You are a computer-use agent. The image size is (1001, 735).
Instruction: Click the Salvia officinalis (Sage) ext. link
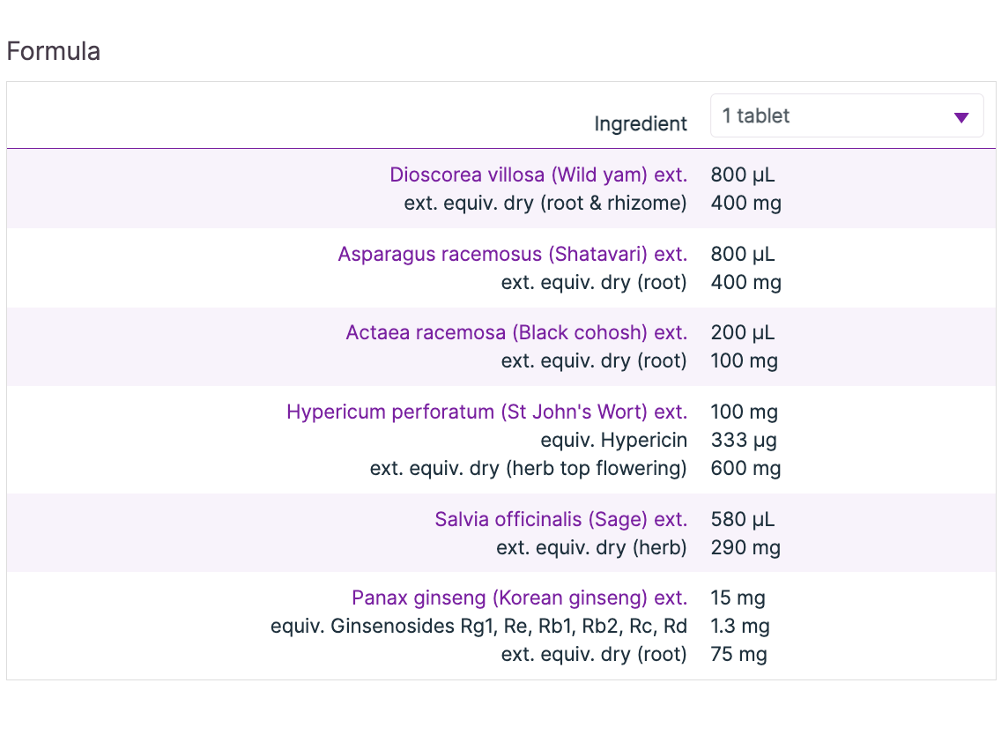click(x=560, y=519)
